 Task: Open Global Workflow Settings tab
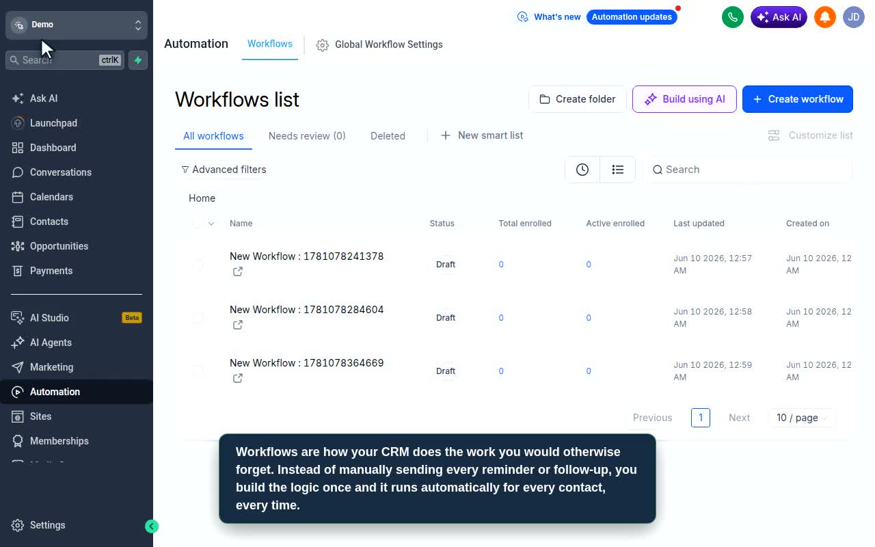point(379,45)
